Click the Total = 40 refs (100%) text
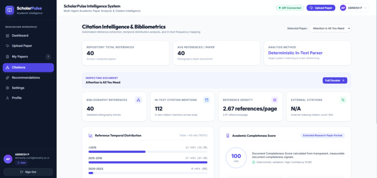Viewport: 377px width, 178px height. pos(193,135)
